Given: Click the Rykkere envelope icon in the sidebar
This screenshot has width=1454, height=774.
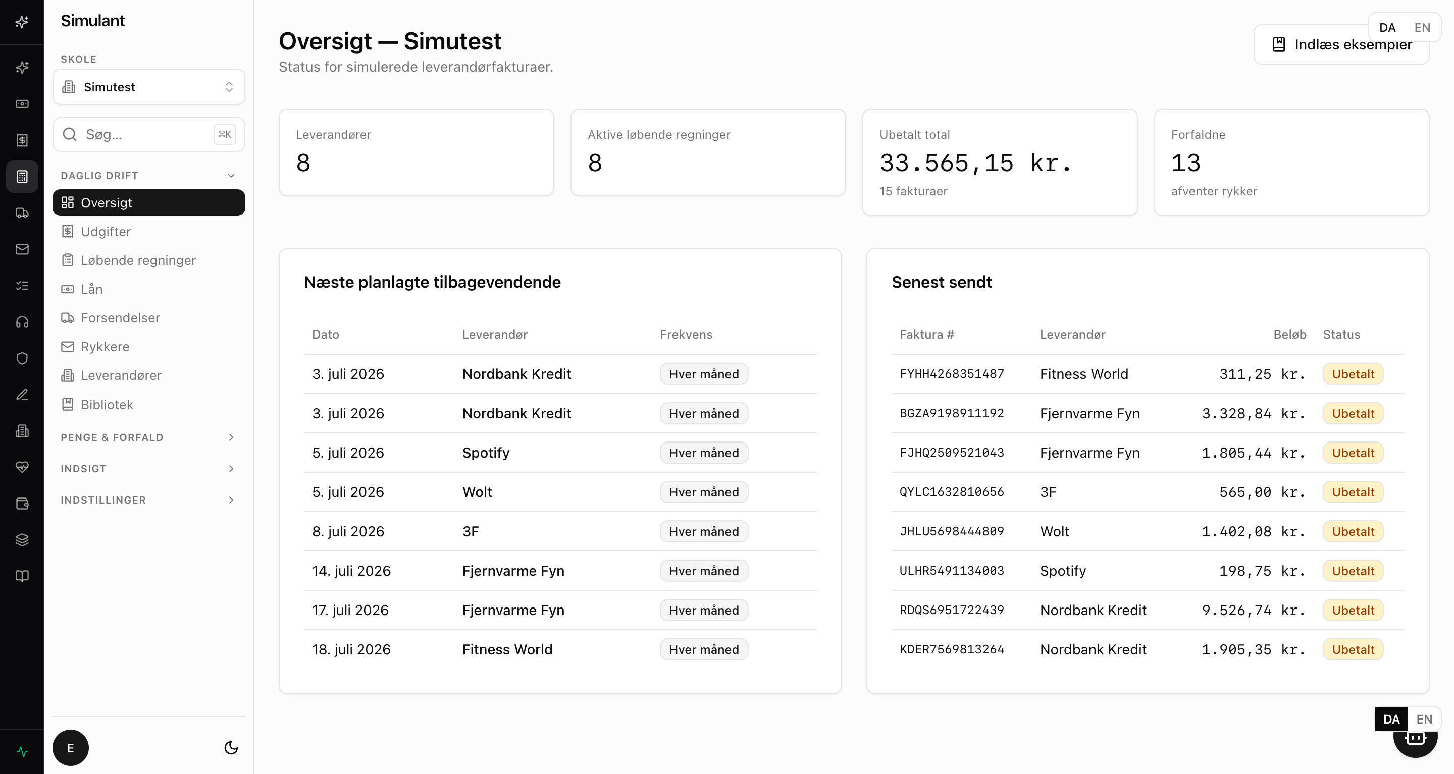Looking at the screenshot, I should click(68, 346).
